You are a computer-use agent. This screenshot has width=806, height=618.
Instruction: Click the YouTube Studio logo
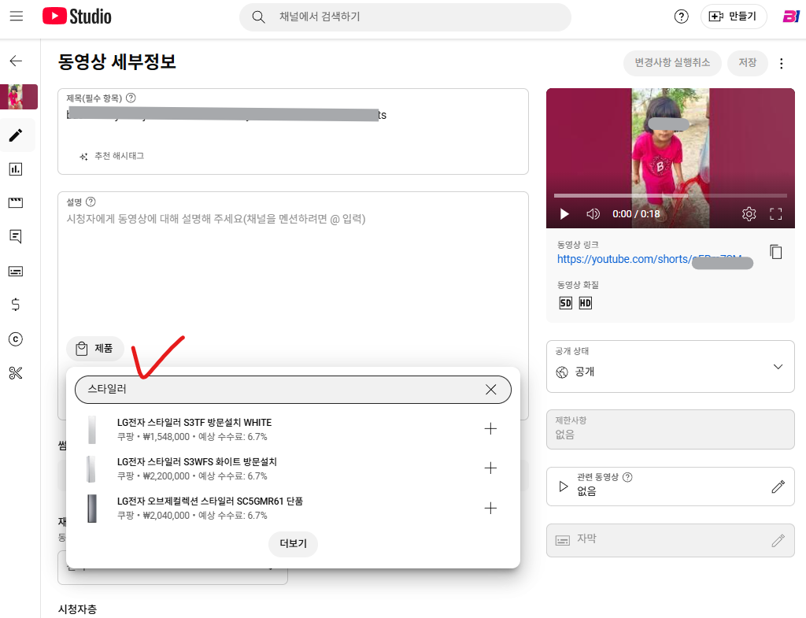tap(76, 17)
